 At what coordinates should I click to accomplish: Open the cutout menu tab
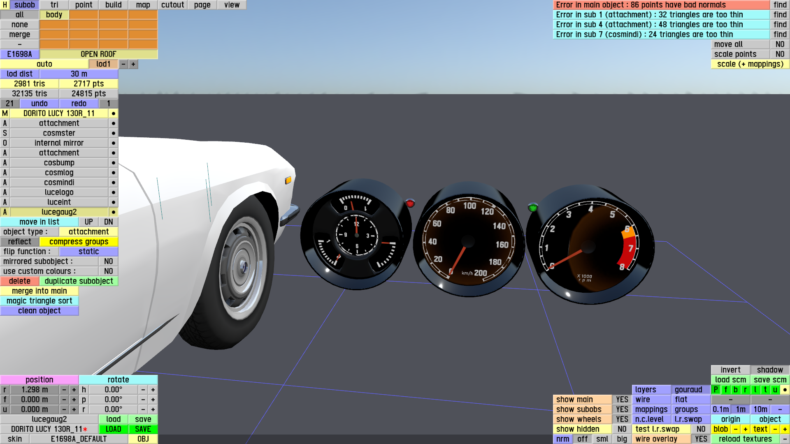pos(172,5)
